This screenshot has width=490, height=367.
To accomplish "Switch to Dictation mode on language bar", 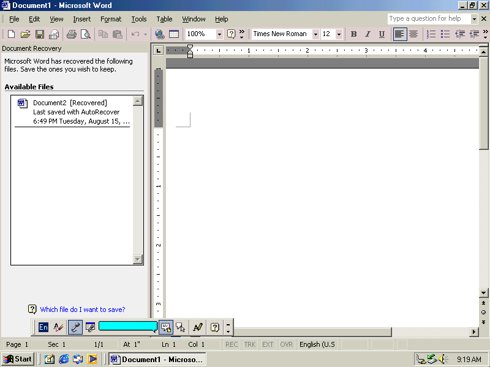I will [x=165, y=327].
